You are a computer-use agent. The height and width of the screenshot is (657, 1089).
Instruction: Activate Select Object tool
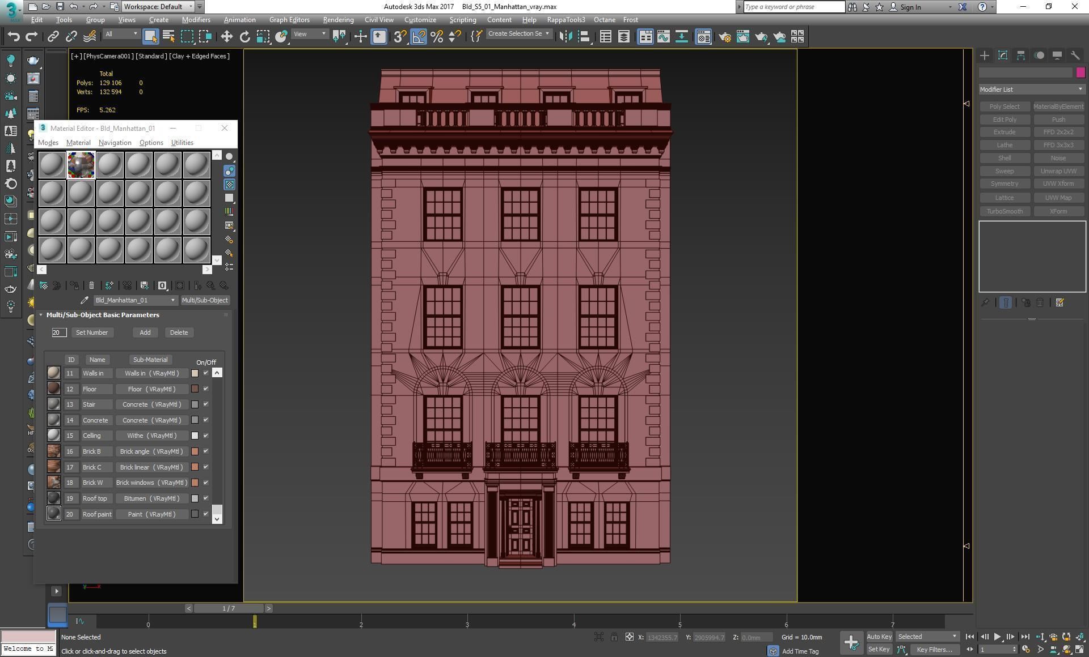point(150,37)
